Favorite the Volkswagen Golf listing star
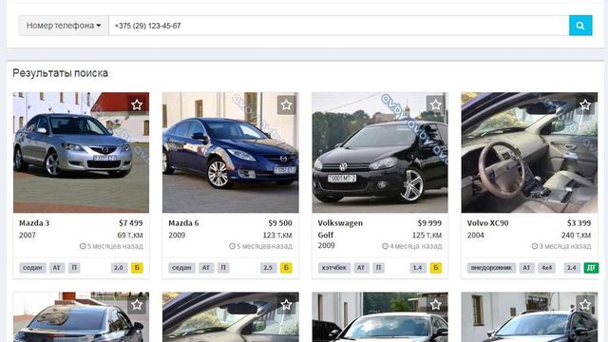This screenshot has height=342, width=608. point(435,104)
